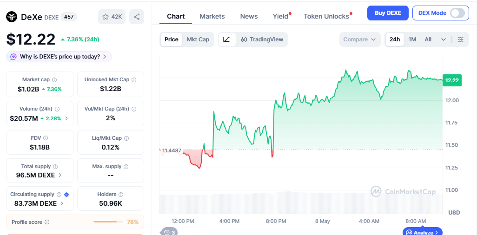
Task: Click the Holders info icon
Action: click(x=121, y=195)
